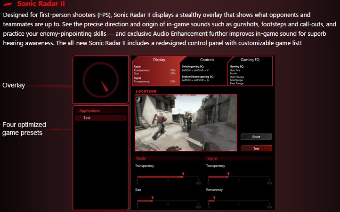Click the Sonic Radar II heading
The image size is (340, 212).
coord(41,4)
